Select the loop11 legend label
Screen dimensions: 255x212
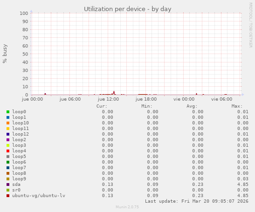(21, 129)
